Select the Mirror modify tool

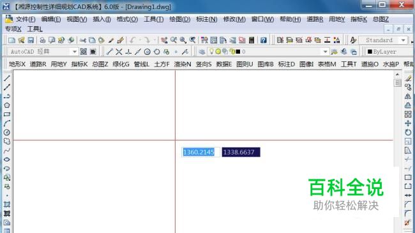pyautogui.click(x=408, y=96)
